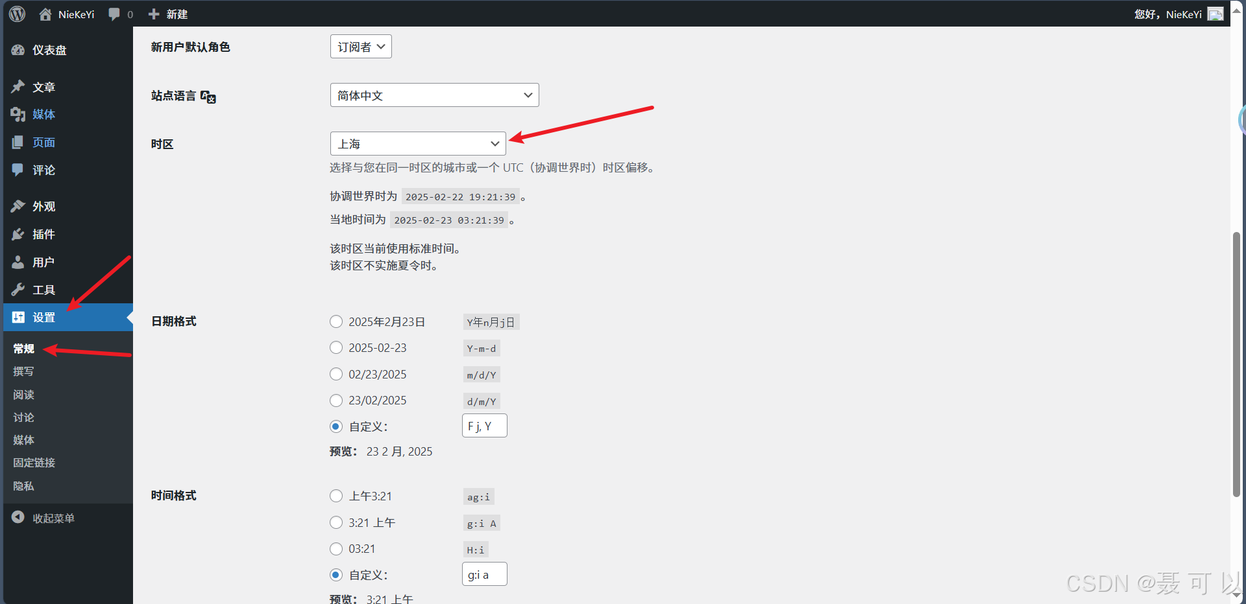
Task: Open the comments bubble icon in admin bar
Action: 114,14
